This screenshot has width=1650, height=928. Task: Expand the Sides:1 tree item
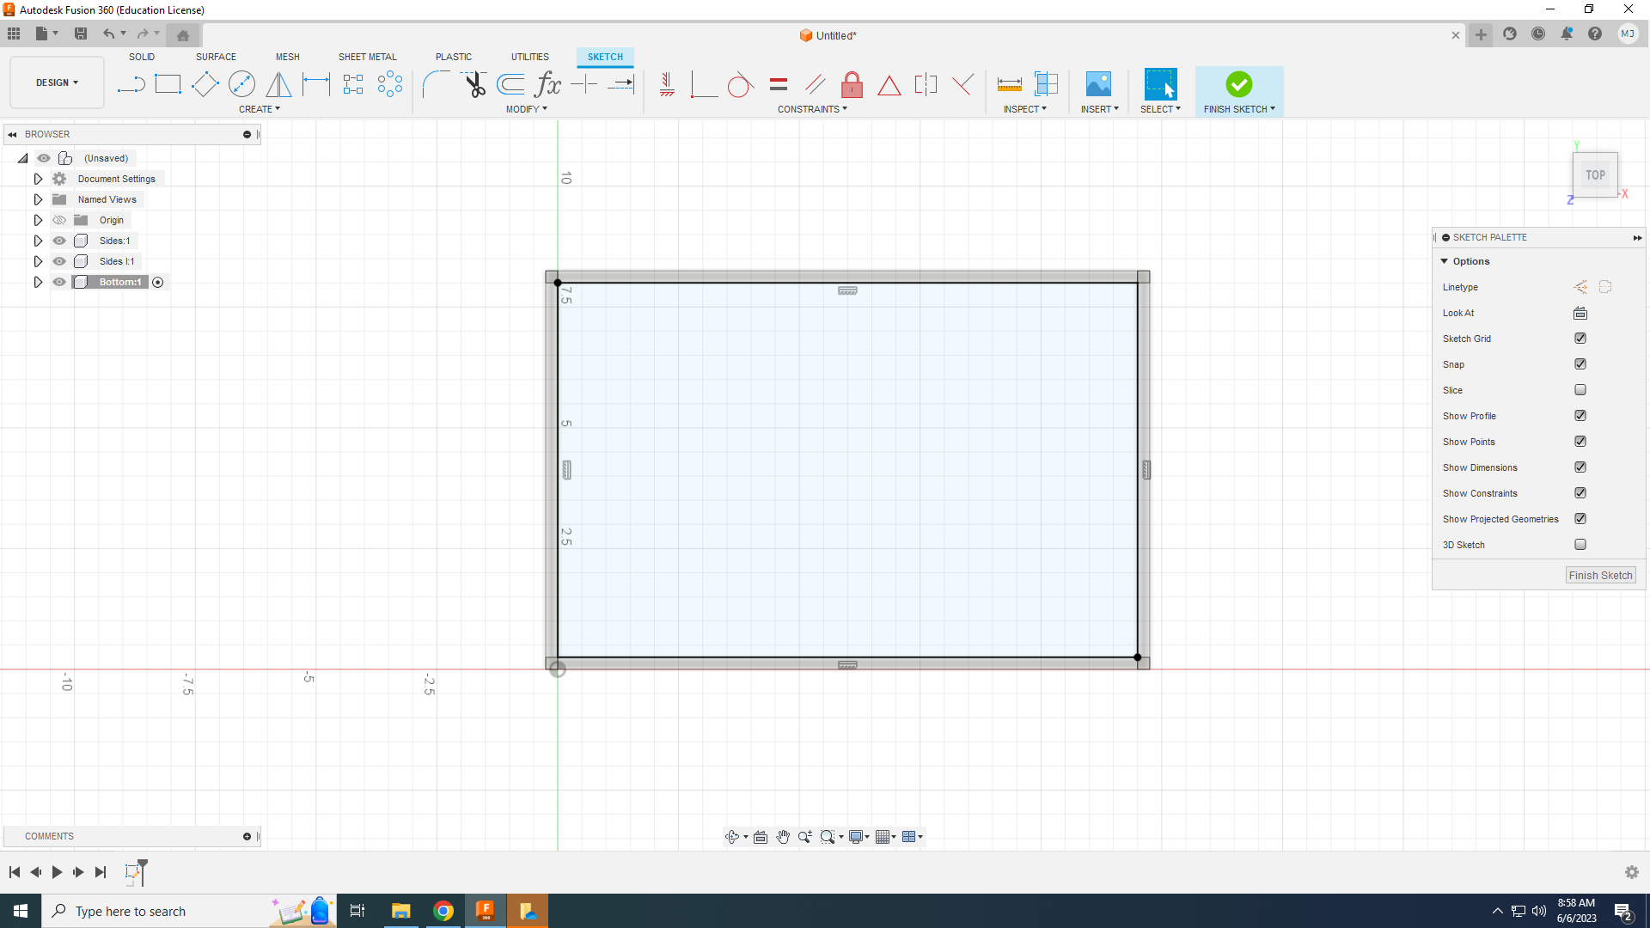(x=39, y=241)
